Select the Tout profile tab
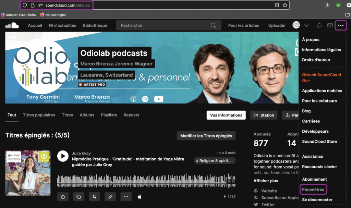The width and height of the screenshot is (351, 208). coord(12,115)
